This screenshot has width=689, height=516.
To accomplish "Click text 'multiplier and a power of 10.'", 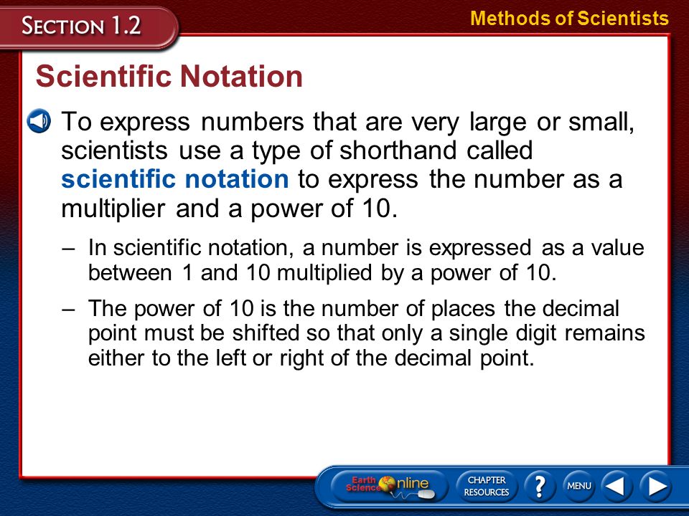I will click(x=230, y=209).
